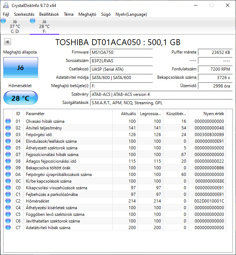Image resolution: width=236 pixels, height=255 pixels.
Task: Select raw value 000000000E8E
Action: click(x=210, y=181)
